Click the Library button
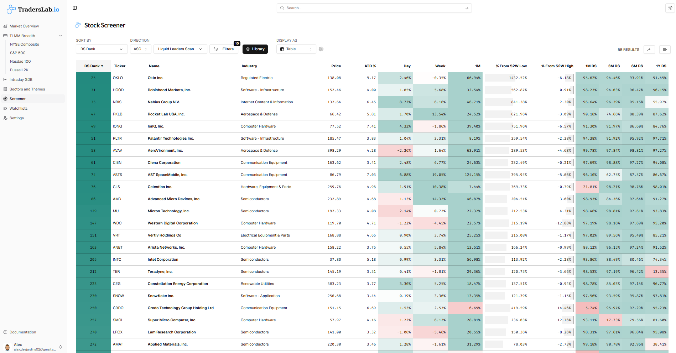This screenshot has height=353, width=676. pyautogui.click(x=255, y=49)
